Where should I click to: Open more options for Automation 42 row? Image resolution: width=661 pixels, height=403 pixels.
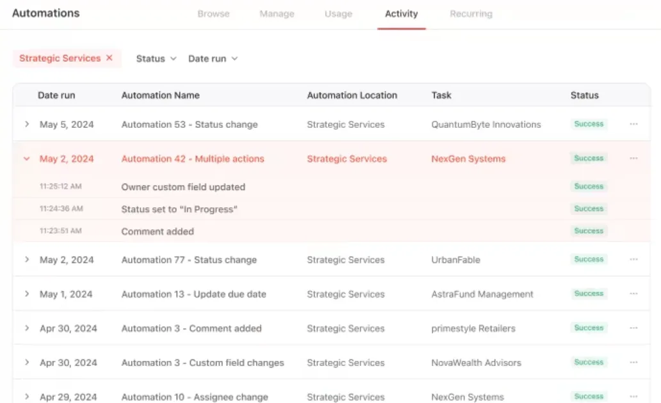(x=633, y=159)
